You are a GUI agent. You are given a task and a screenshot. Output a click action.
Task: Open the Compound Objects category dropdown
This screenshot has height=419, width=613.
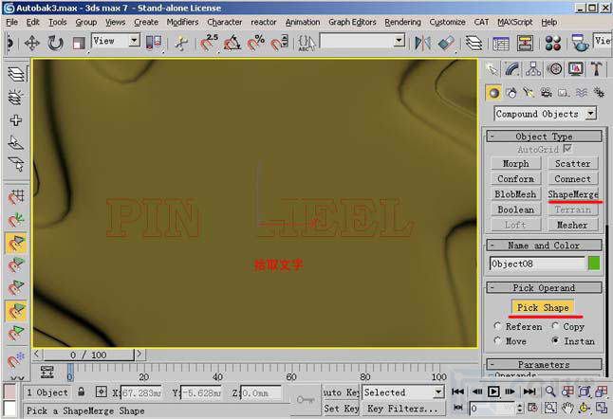[591, 114]
